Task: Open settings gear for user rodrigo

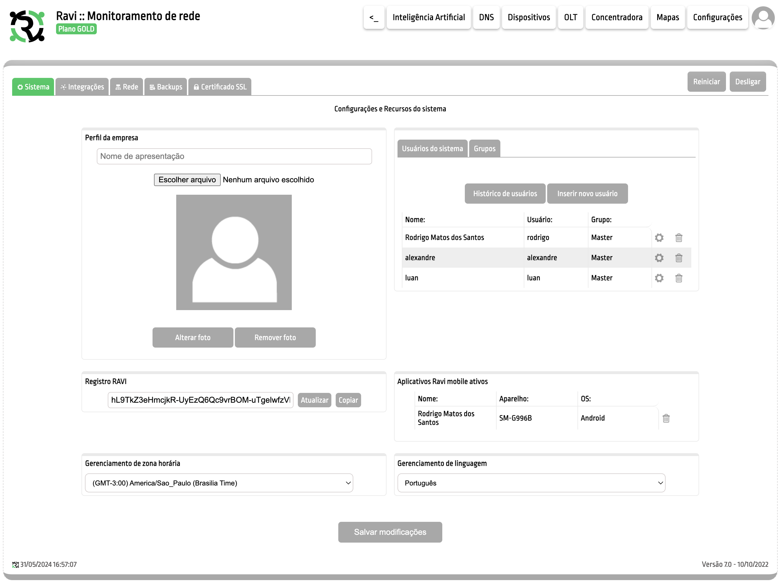Action: (659, 238)
